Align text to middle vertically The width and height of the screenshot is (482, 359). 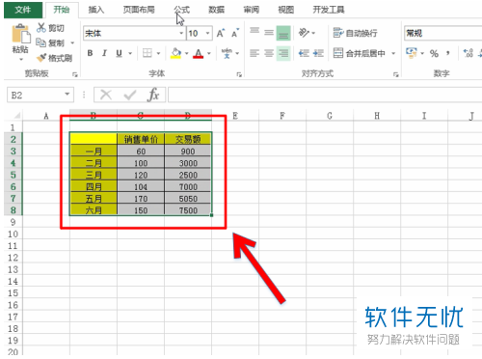tap(269, 33)
